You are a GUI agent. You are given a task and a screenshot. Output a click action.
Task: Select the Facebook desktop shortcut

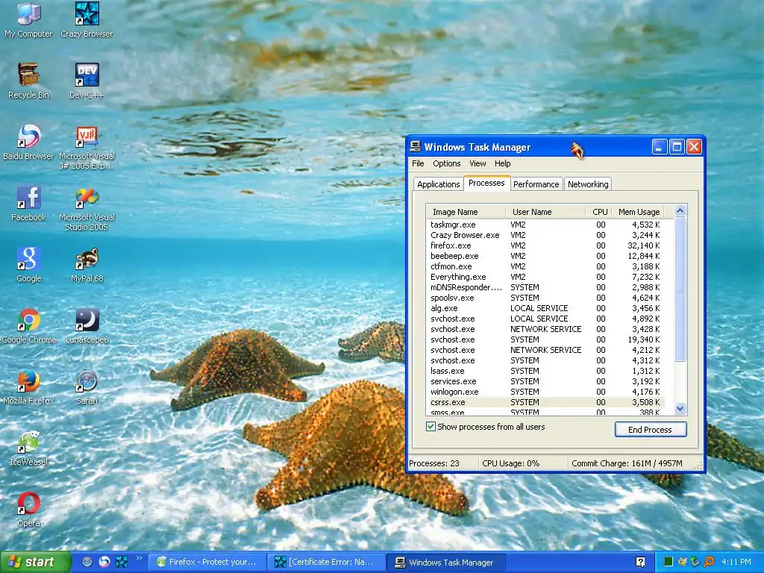[x=28, y=203]
